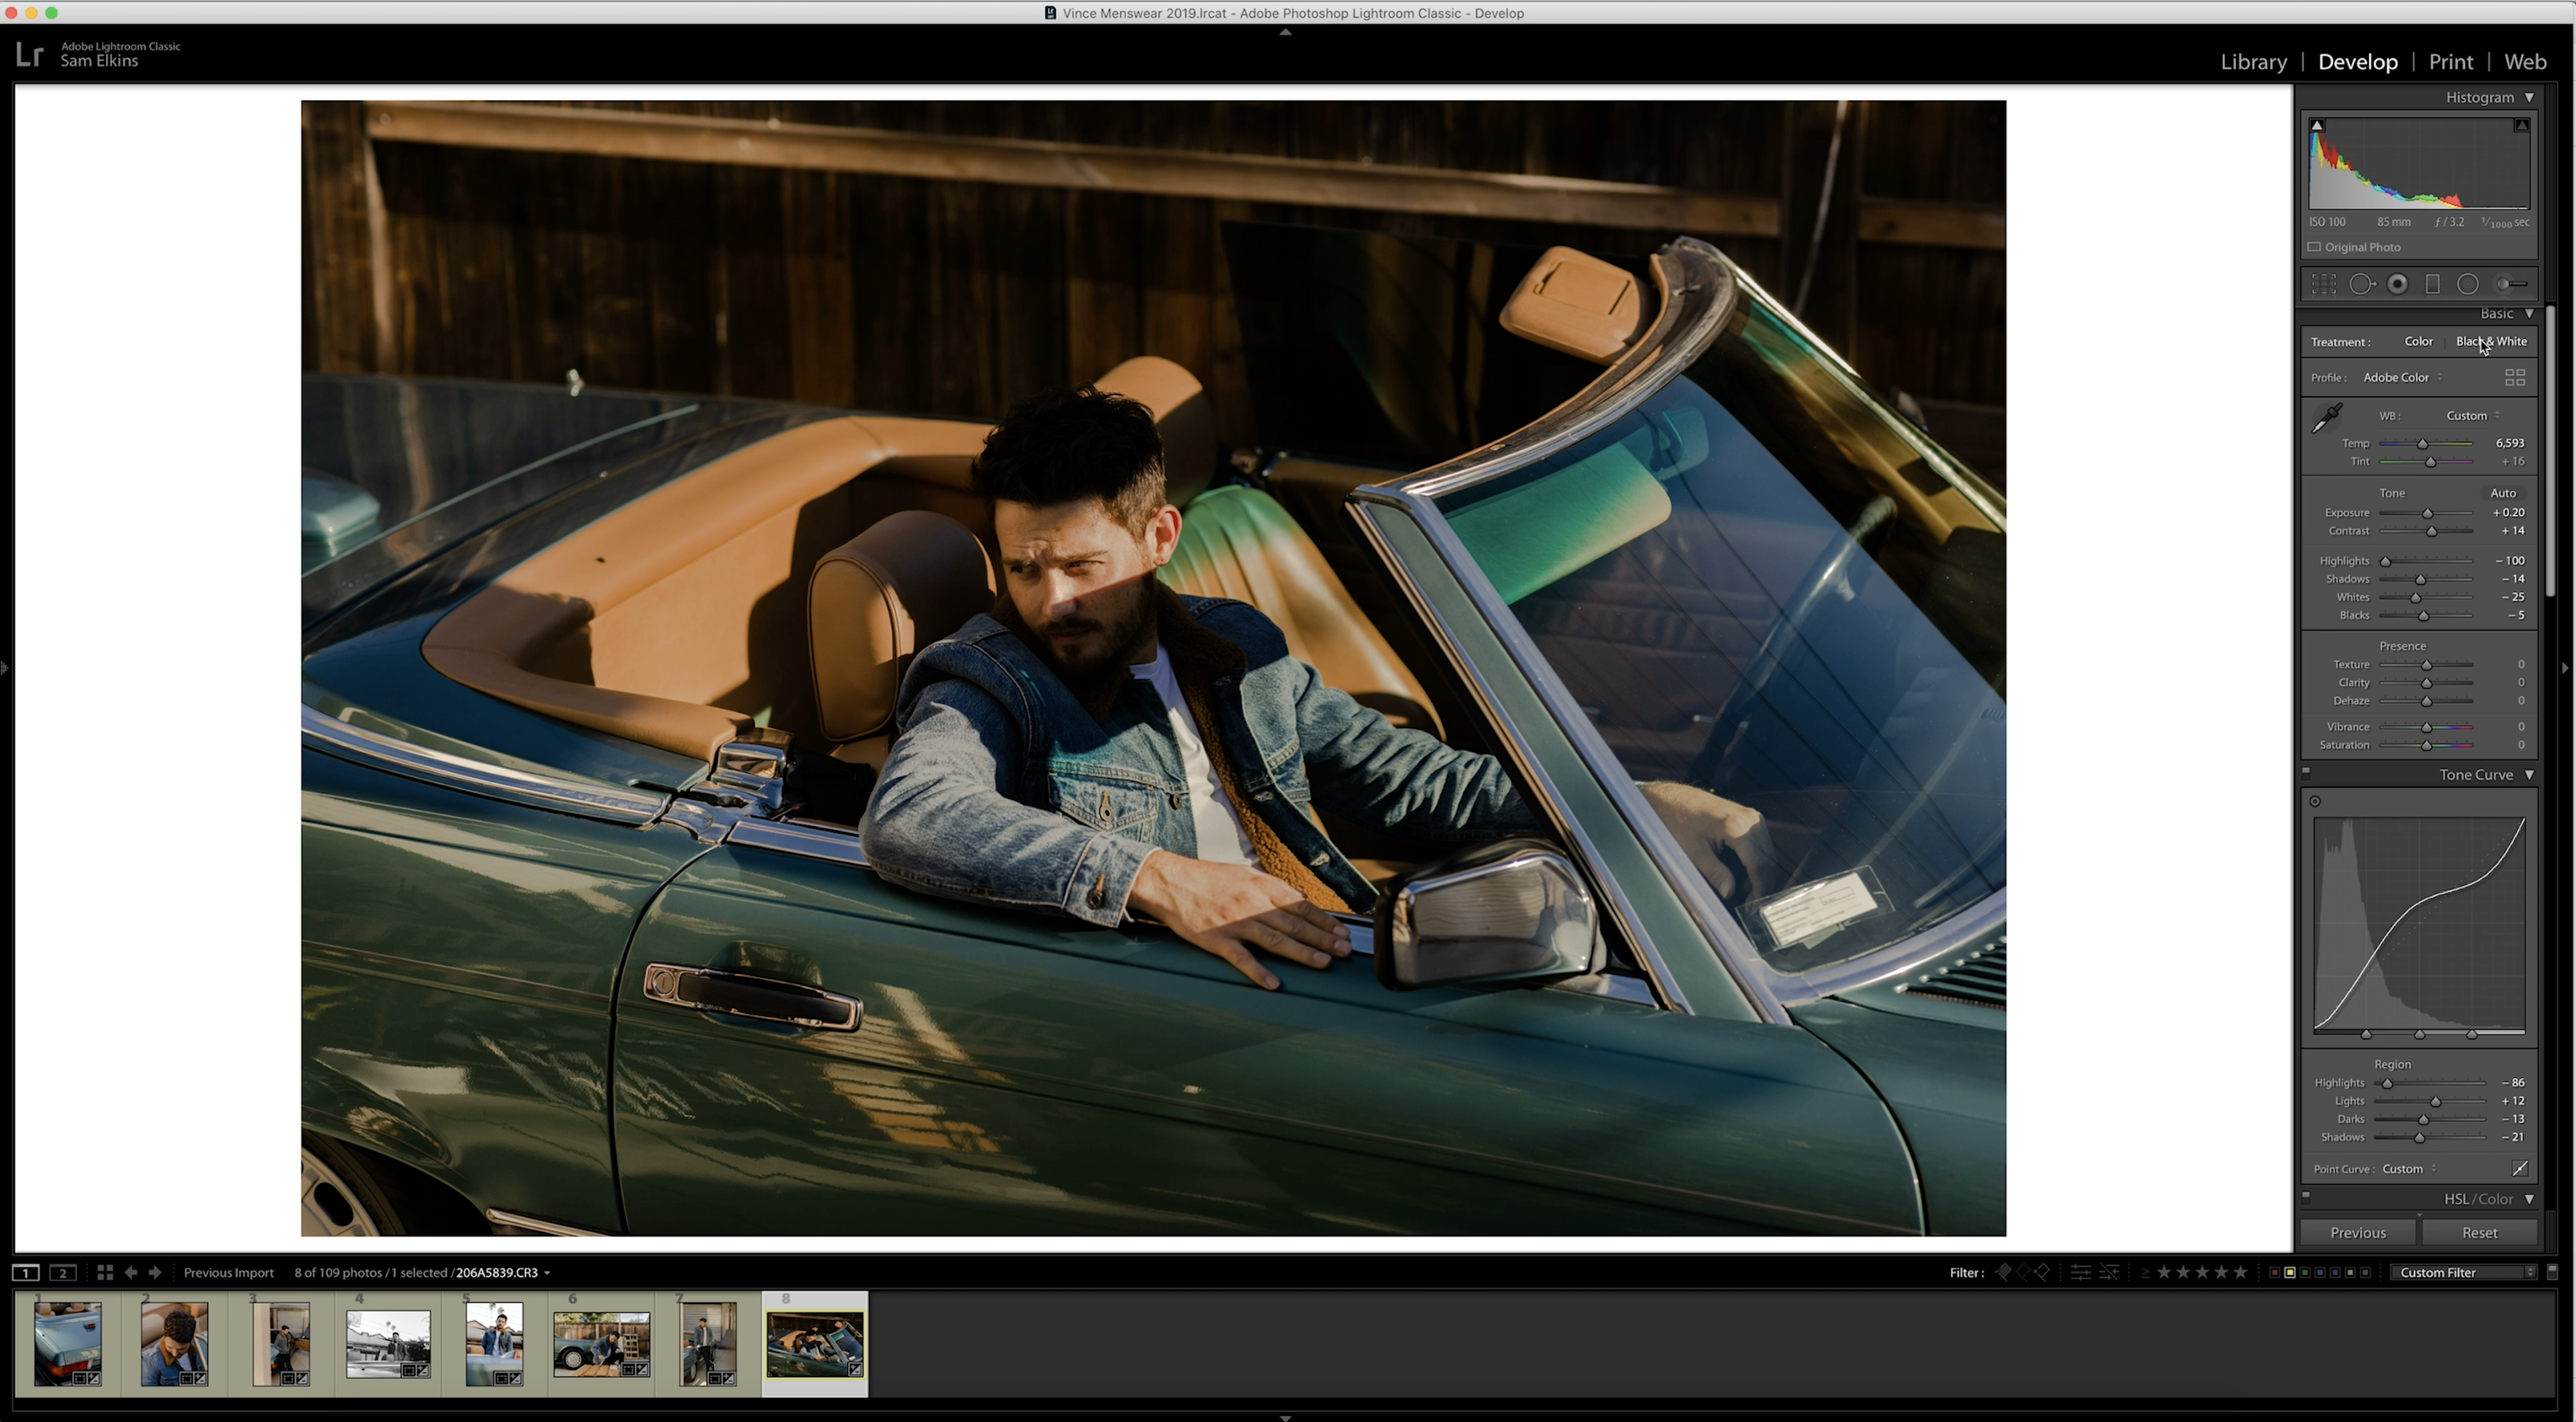
Task: Hide the filmstrip with the bottom arrow
Action: [1286, 1417]
